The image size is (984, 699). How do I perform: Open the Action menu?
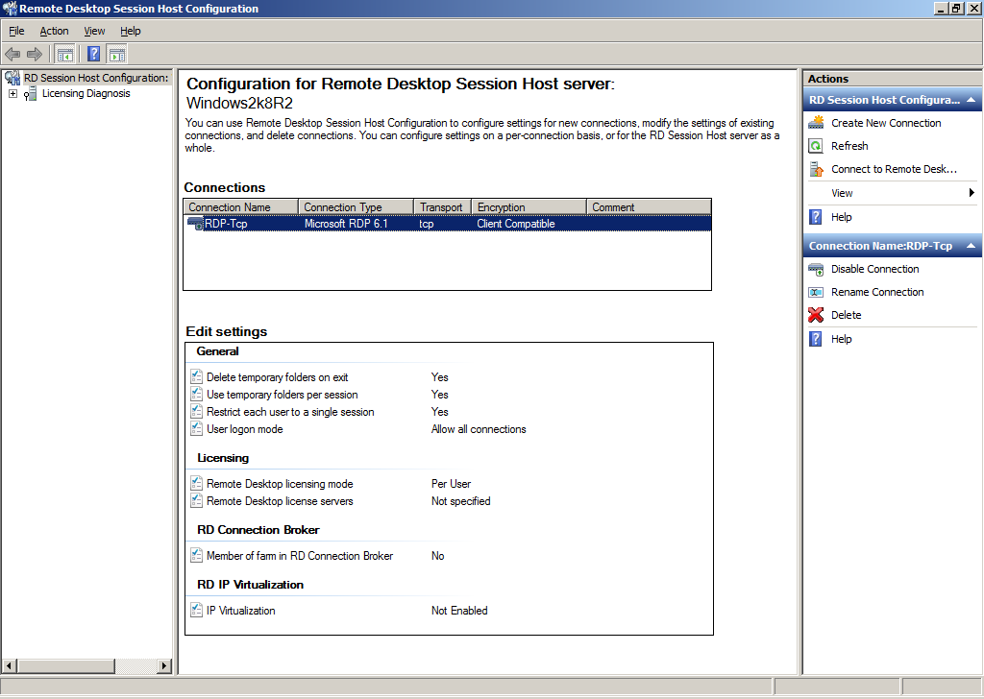click(x=54, y=31)
